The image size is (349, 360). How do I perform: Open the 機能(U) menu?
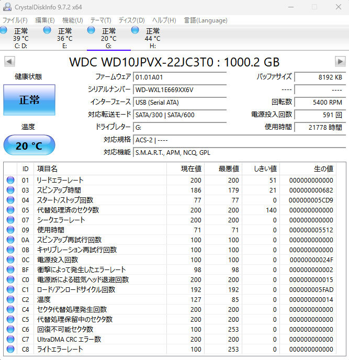coord(73,20)
